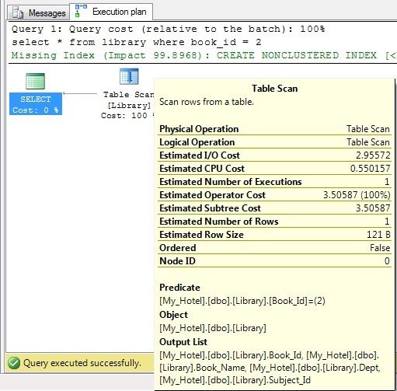The width and height of the screenshot is (397, 391).
Task: Select the SELECT operator table icon
Action: coord(36,81)
